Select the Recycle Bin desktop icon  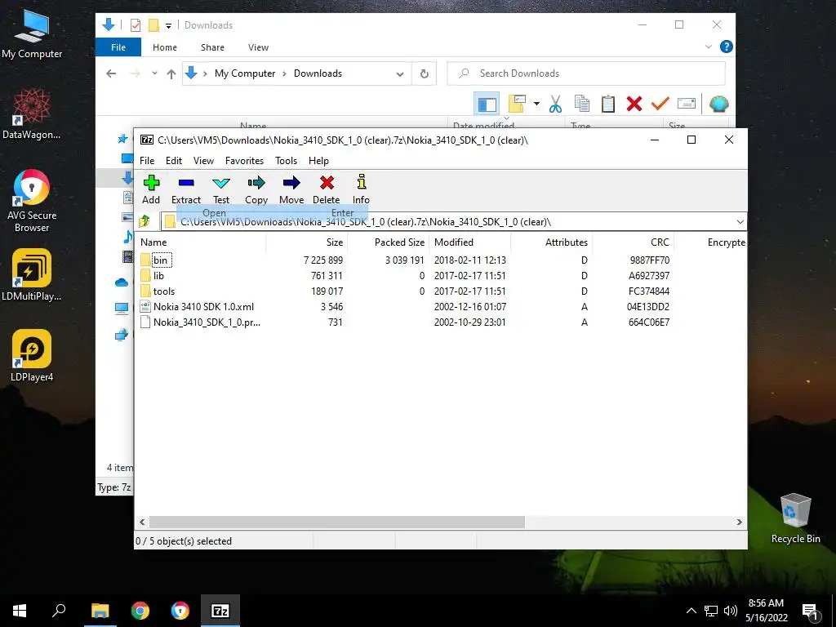(795, 518)
